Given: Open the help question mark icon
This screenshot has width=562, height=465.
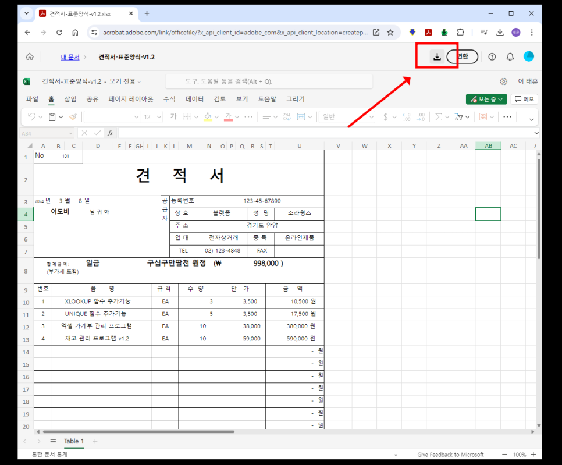Looking at the screenshot, I should coord(492,56).
